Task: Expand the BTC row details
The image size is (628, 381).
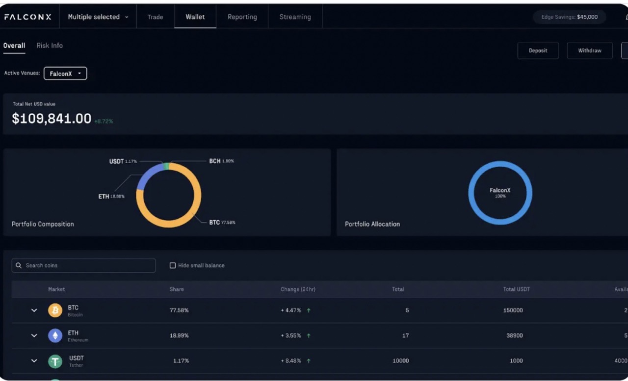Action: point(34,310)
